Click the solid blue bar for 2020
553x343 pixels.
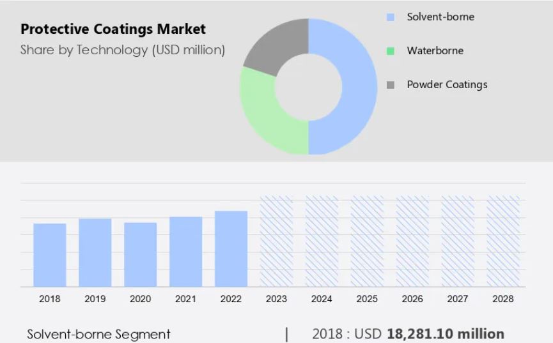(x=141, y=254)
